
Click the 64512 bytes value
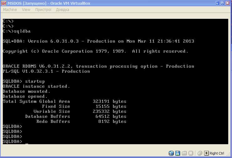coord(111,117)
